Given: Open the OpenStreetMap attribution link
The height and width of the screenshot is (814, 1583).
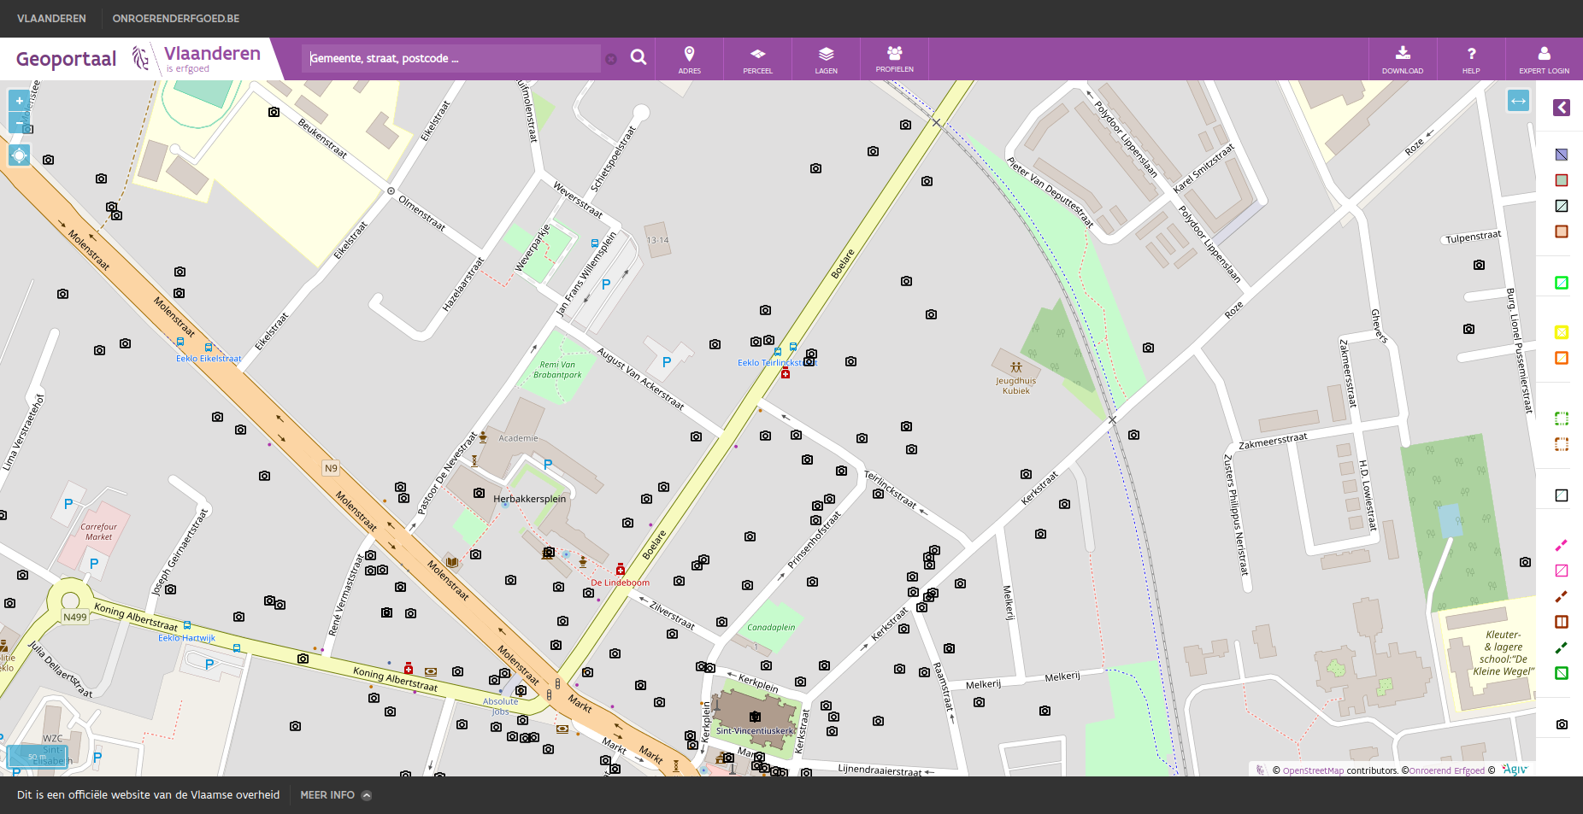Looking at the screenshot, I should click(x=1313, y=770).
